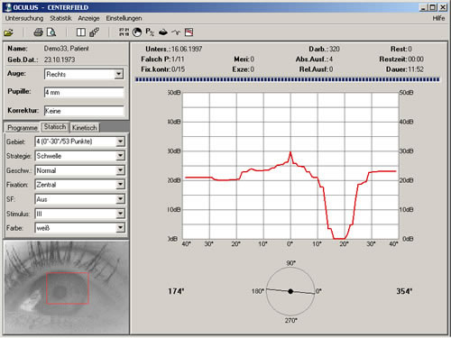This screenshot has height=338, width=451.
Task: Click the OCULUS title bar app icon
Action: [x=7, y=7]
